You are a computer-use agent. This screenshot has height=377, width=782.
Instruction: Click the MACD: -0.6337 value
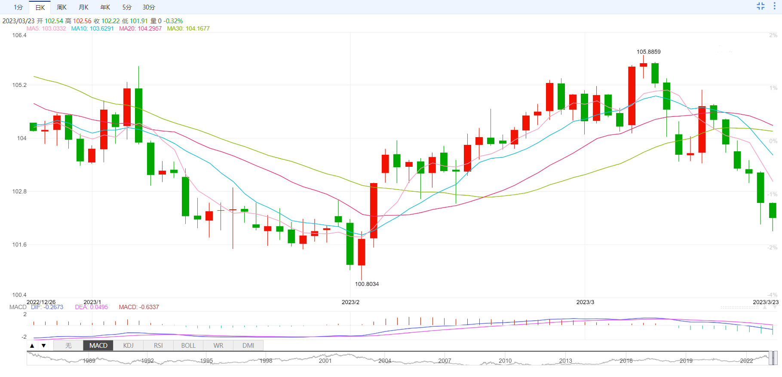[139, 307]
